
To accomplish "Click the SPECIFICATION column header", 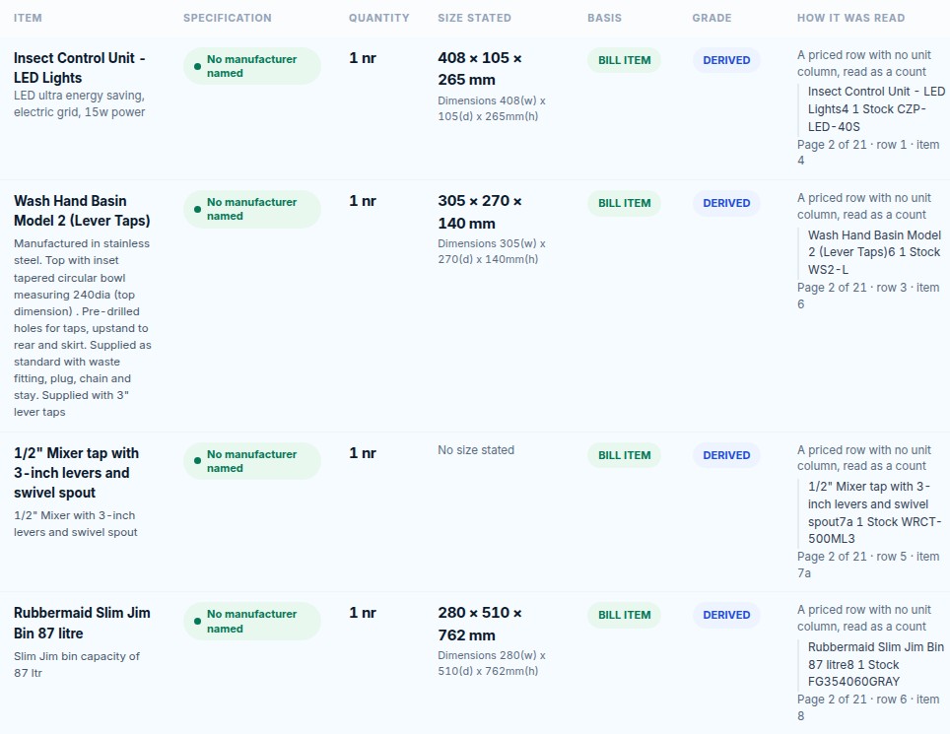I will [228, 18].
